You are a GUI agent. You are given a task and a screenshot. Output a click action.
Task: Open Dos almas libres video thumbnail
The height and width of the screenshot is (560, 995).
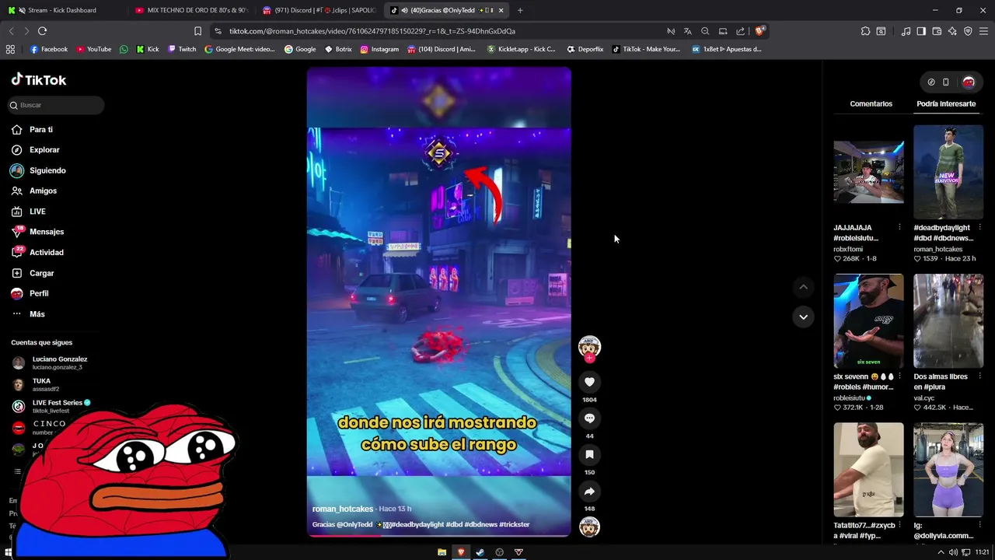948,320
